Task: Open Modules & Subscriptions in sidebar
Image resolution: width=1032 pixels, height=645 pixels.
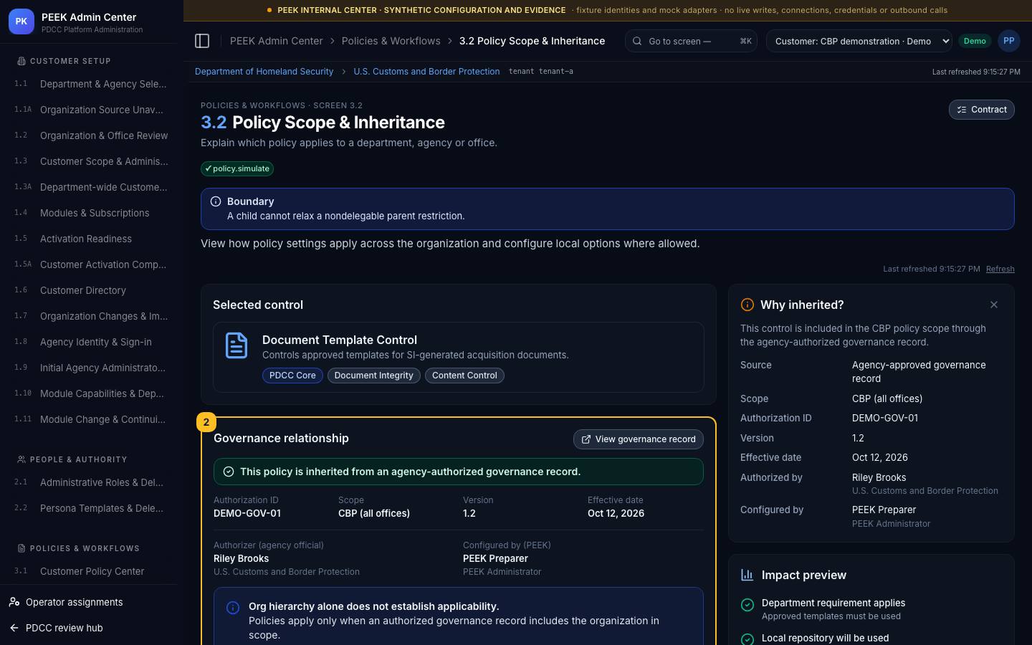Action: tap(92, 213)
